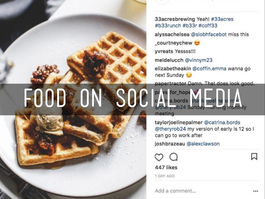
Task: Save the post with the bookmark icon
Action: [x=254, y=157]
